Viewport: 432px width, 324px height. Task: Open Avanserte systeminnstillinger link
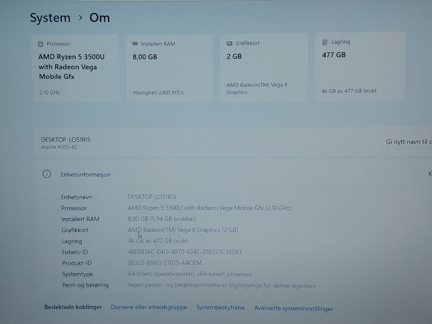point(294,308)
